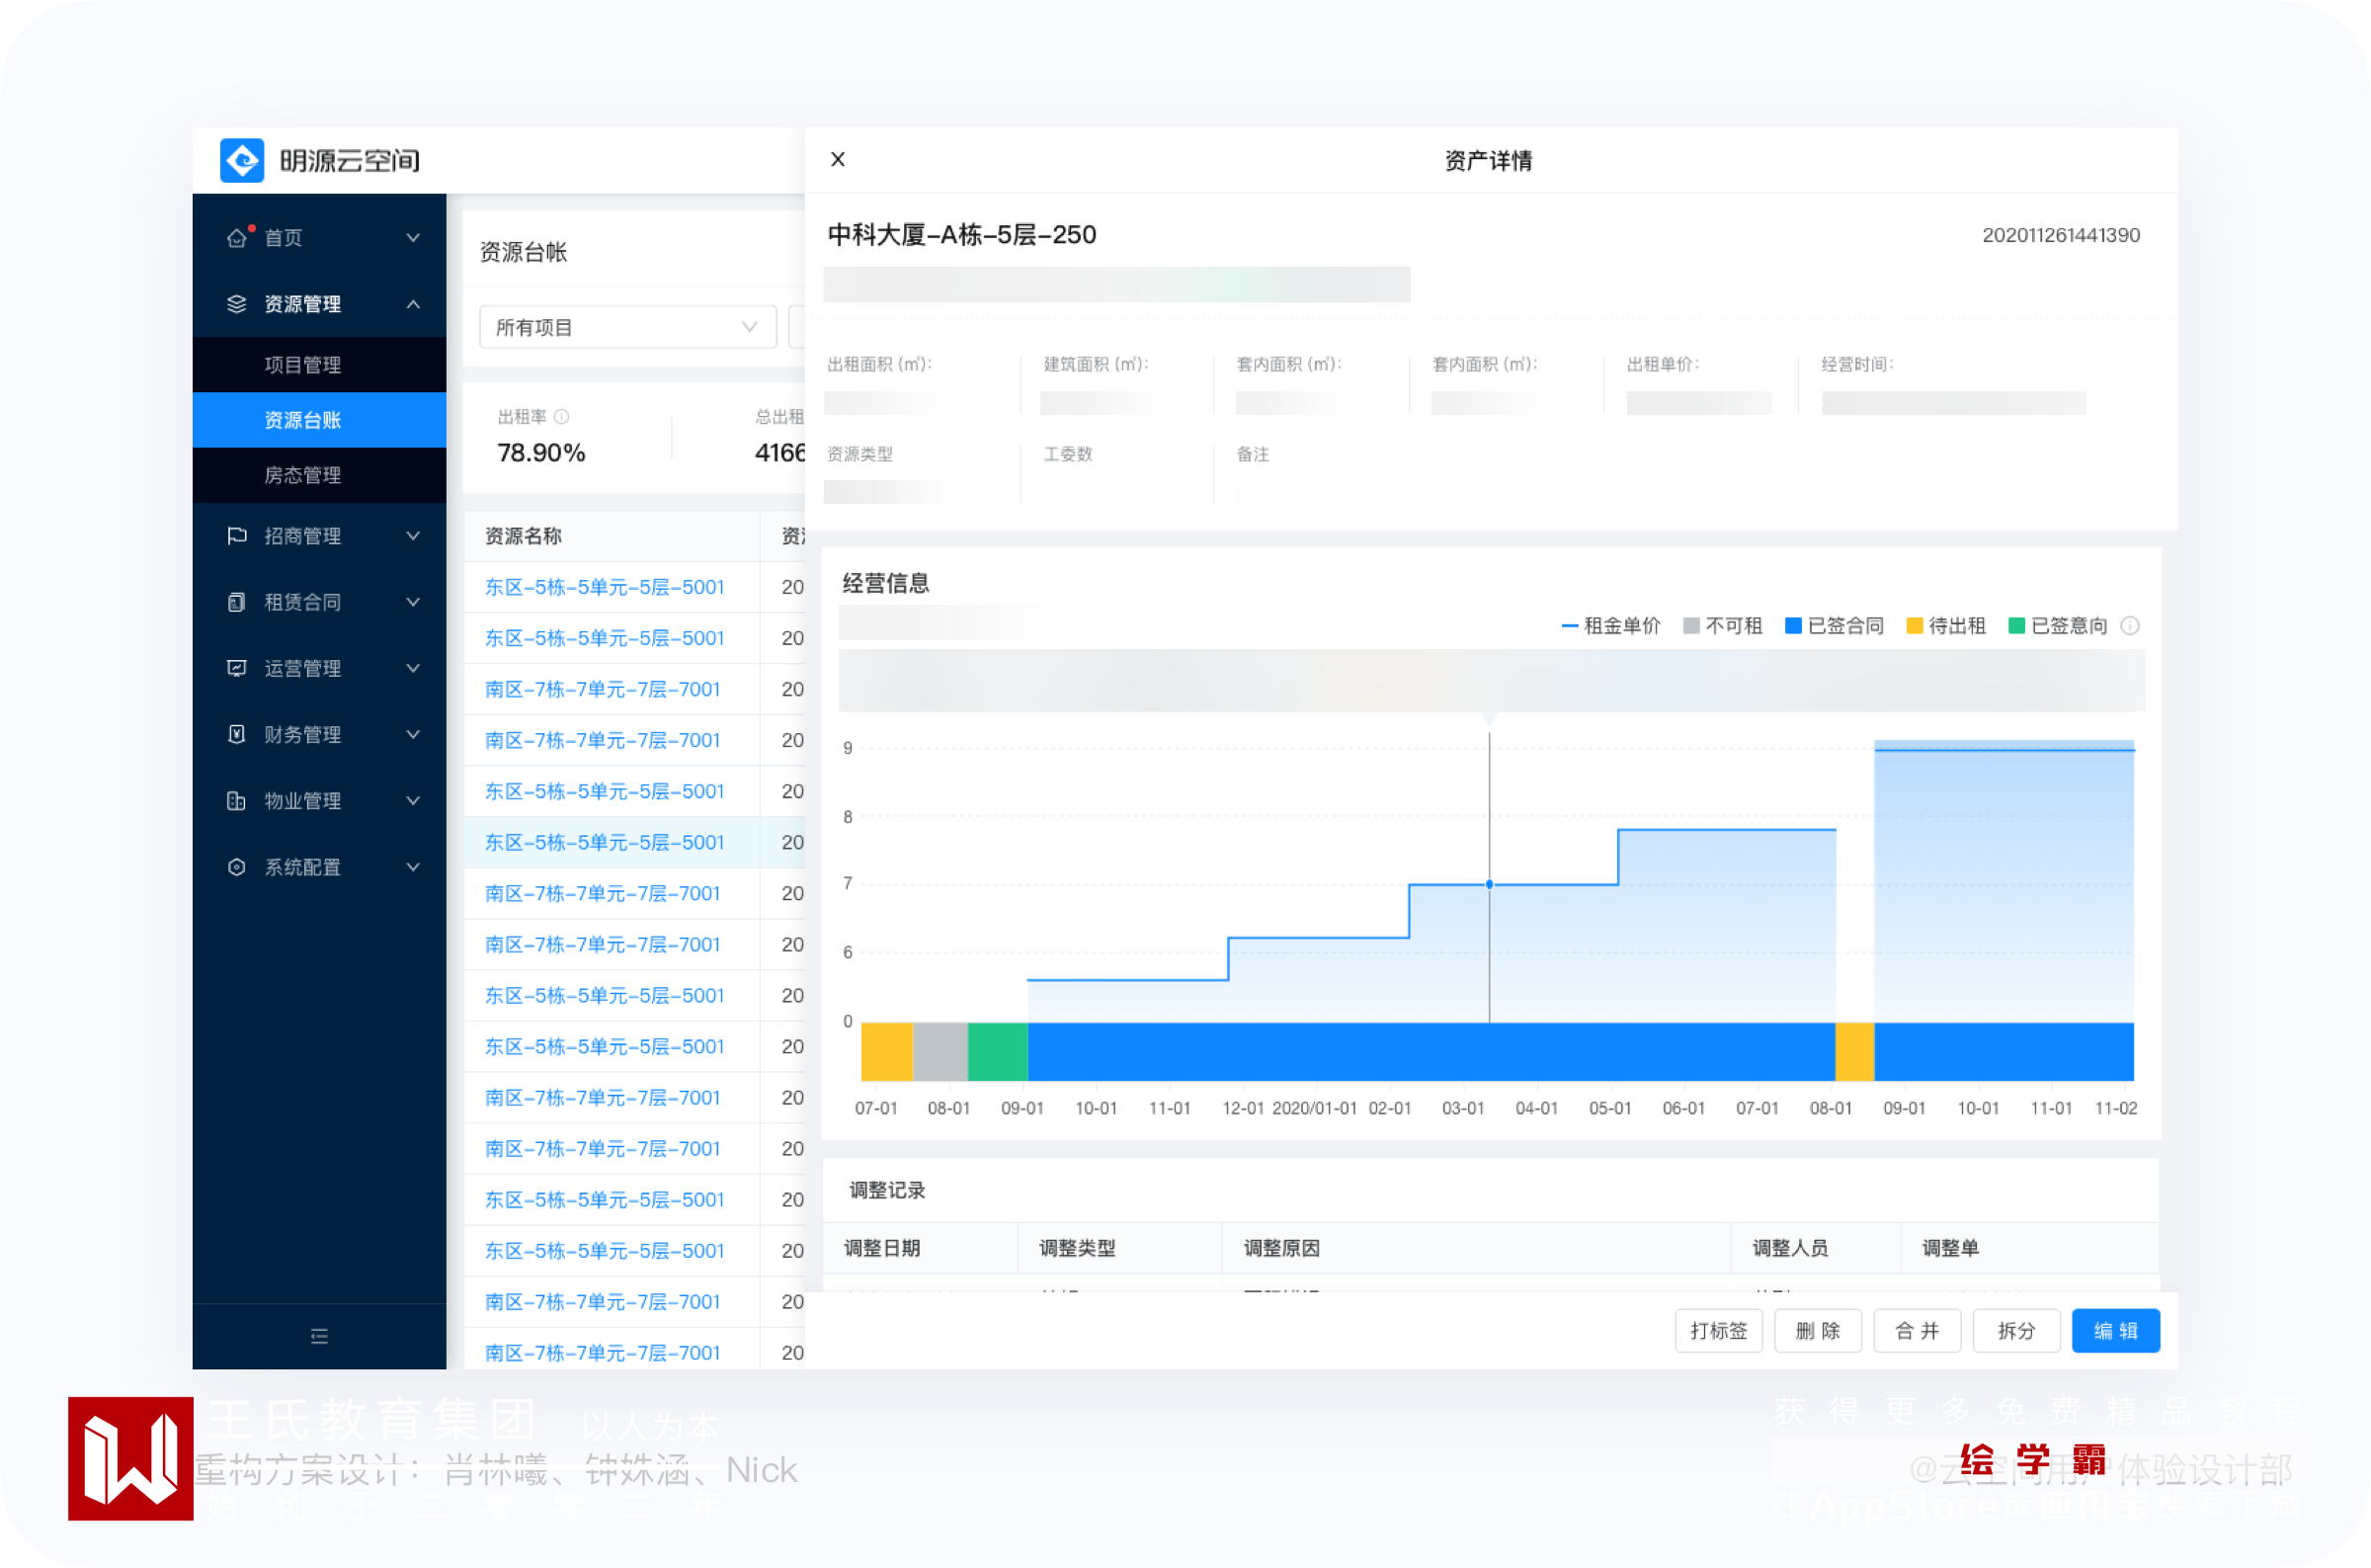Collapse the sidebar using bottom menu icon

tap(319, 1336)
